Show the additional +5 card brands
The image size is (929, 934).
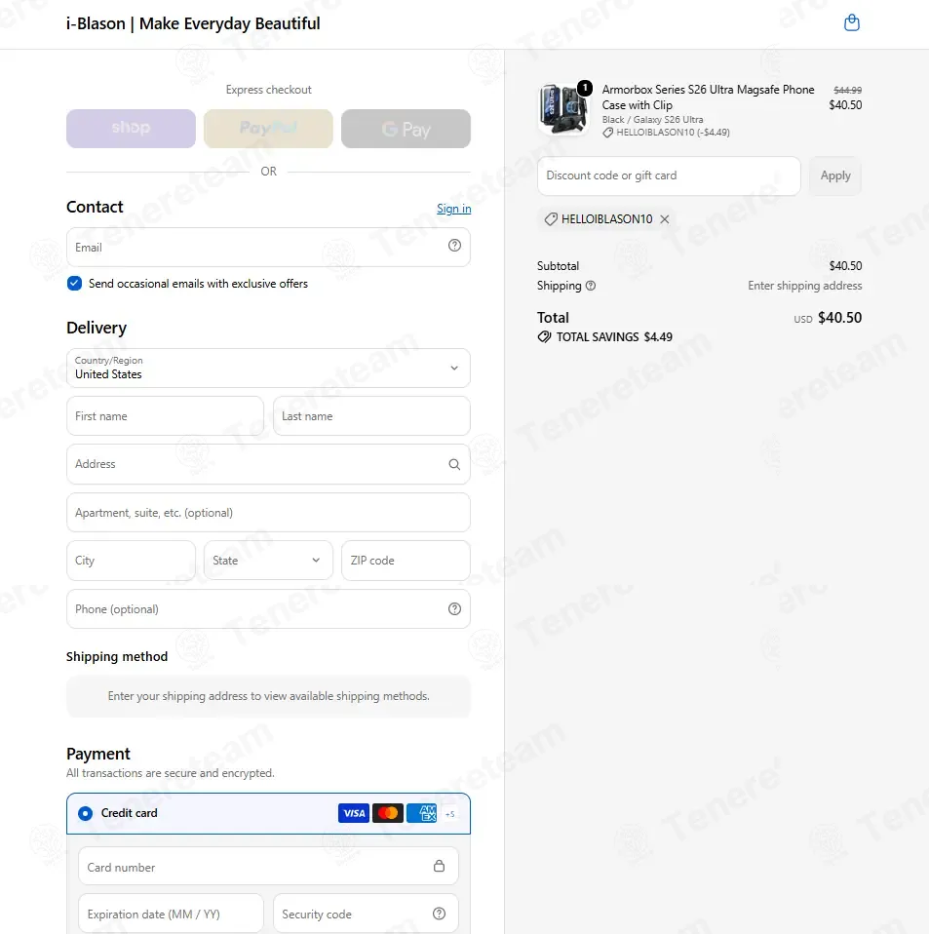pos(450,814)
